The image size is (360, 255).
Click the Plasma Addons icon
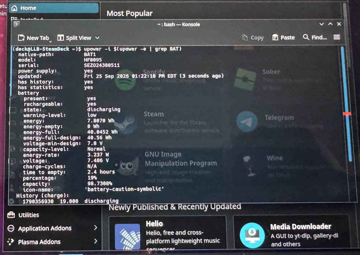(x=11, y=242)
